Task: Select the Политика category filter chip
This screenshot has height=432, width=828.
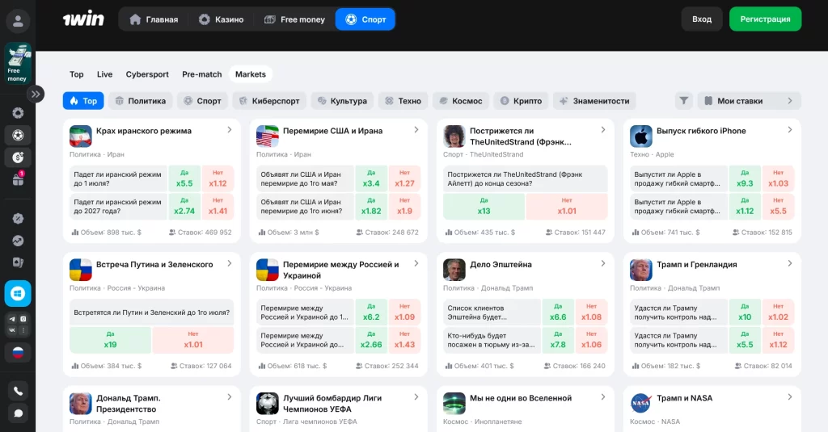Action: point(141,101)
